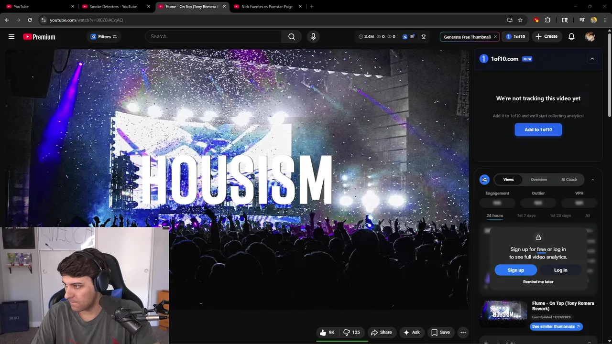Open the HOUSISM thumbnail preview in sidebar

tap(503, 314)
